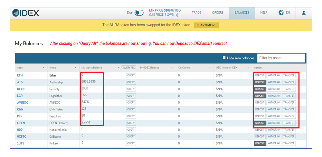322x157 pixels.
Task: Click QUERY in the 0XBTC row
Action: pos(131,136)
